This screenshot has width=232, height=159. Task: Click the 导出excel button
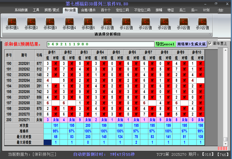165,44
